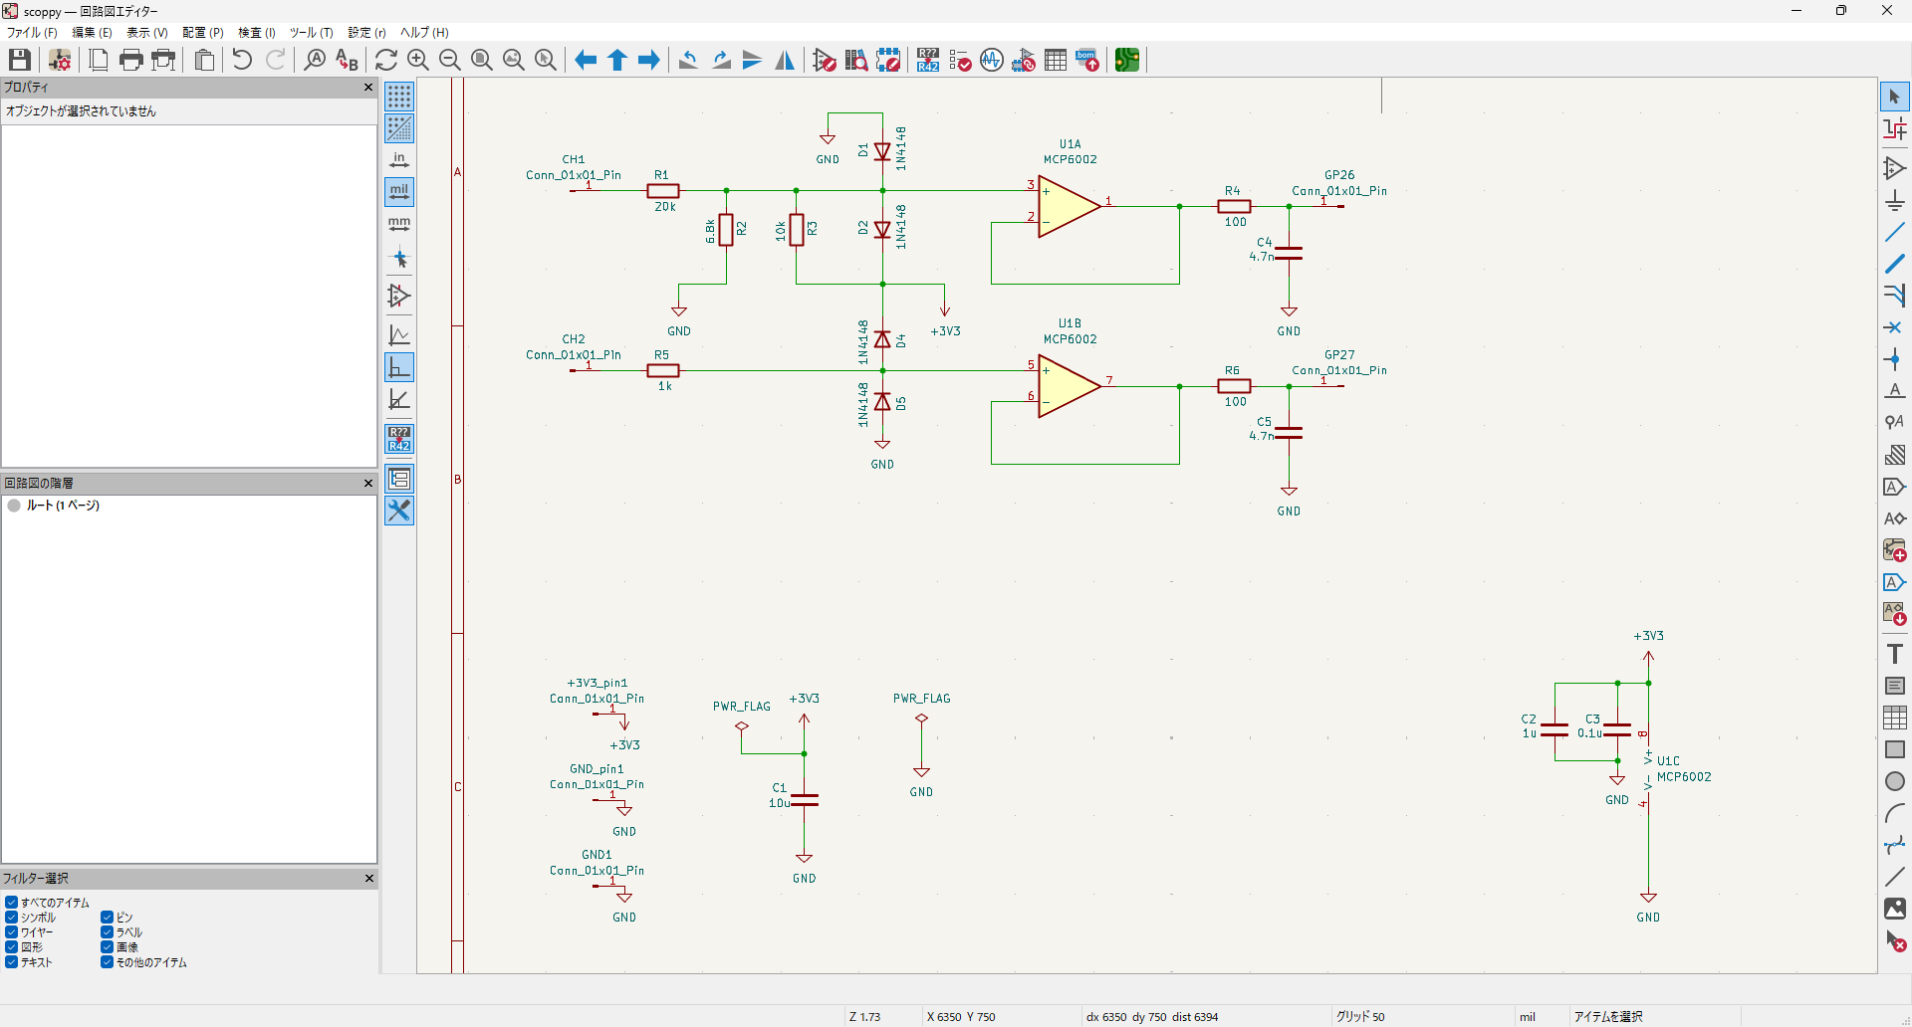Activate the interactive delete tool

(1894, 940)
